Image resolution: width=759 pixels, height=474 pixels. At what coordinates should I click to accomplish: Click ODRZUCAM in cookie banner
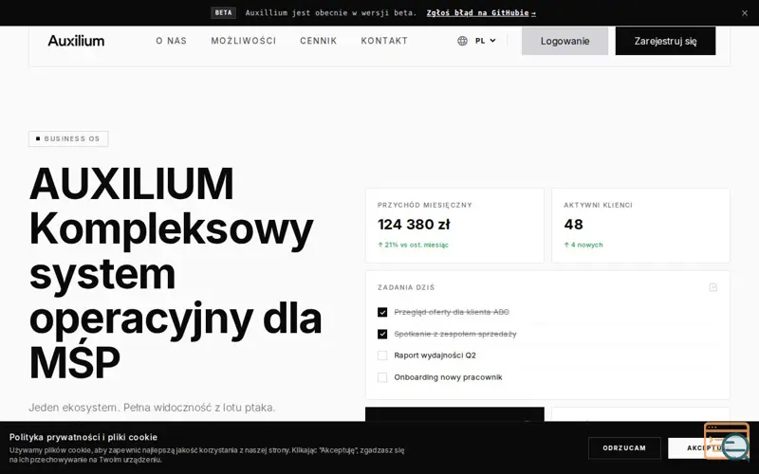[624, 447]
